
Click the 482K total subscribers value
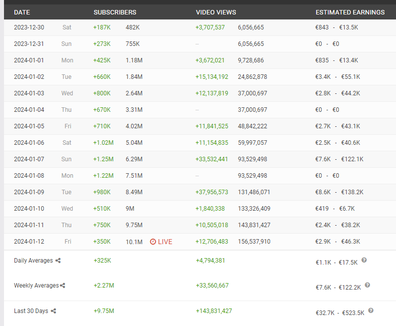click(x=133, y=27)
